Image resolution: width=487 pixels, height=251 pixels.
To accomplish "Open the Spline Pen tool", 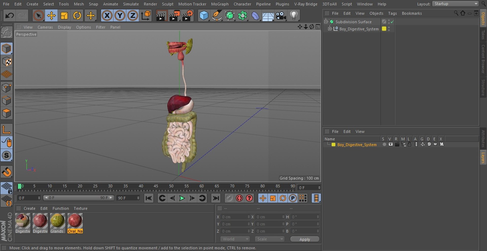I will pyautogui.click(x=217, y=16).
